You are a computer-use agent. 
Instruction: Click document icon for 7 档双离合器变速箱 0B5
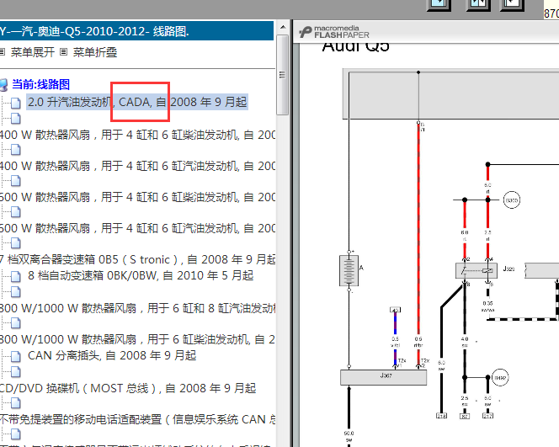(x=15, y=243)
